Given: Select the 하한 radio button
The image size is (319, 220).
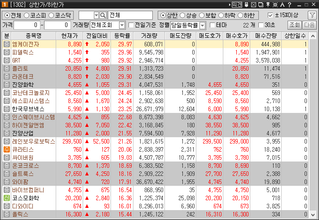Looking at the screenshot, I should coord(240,15).
